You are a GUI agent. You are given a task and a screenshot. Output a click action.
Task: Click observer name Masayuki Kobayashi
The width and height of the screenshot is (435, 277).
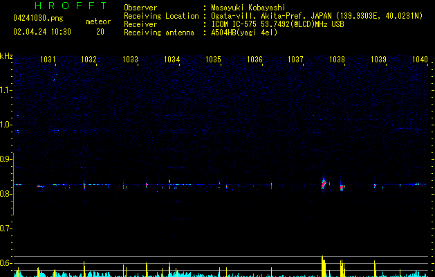tap(248, 8)
